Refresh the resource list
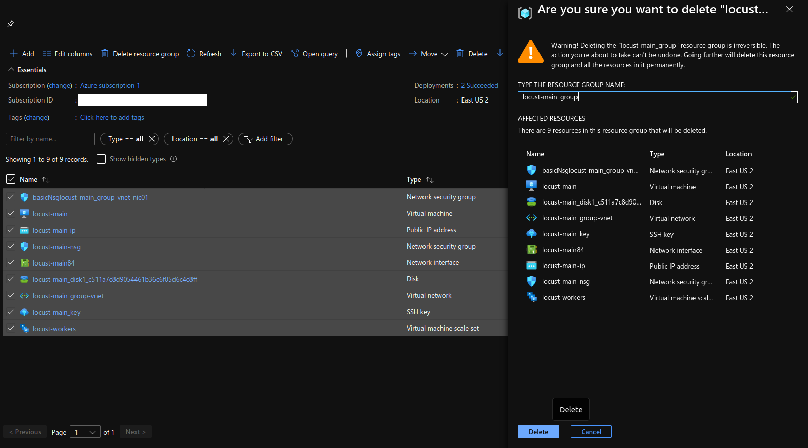 (204, 54)
